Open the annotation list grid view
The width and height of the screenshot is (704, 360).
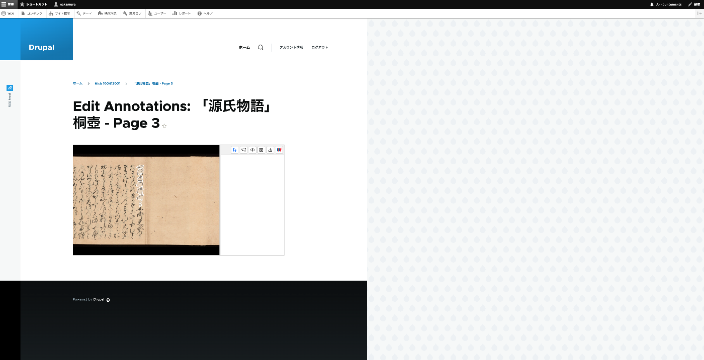tap(261, 150)
